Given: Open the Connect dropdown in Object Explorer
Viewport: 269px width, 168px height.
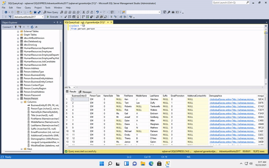Looking at the screenshot, I should click(7, 27).
